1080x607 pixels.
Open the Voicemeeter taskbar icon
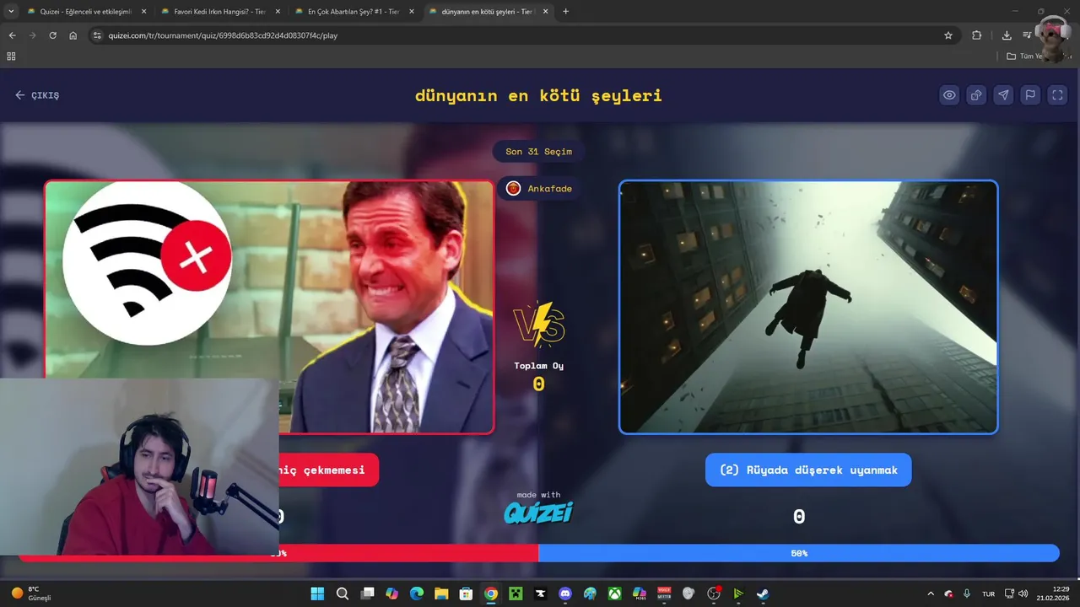pyautogui.click(x=664, y=594)
